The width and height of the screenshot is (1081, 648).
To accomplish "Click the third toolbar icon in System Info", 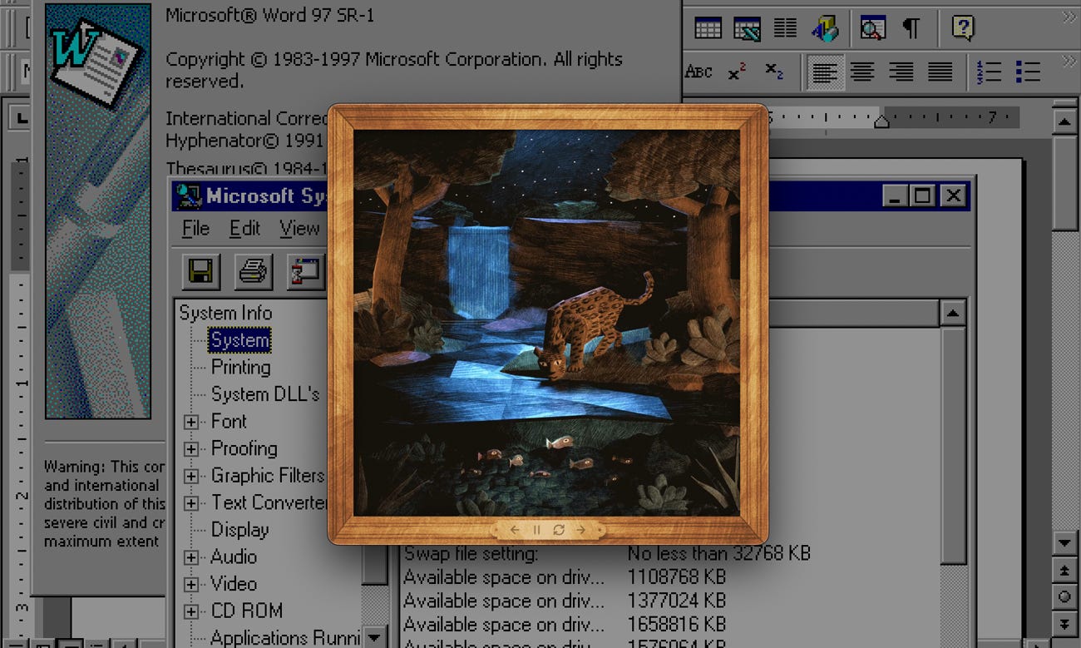I will (306, 271).
